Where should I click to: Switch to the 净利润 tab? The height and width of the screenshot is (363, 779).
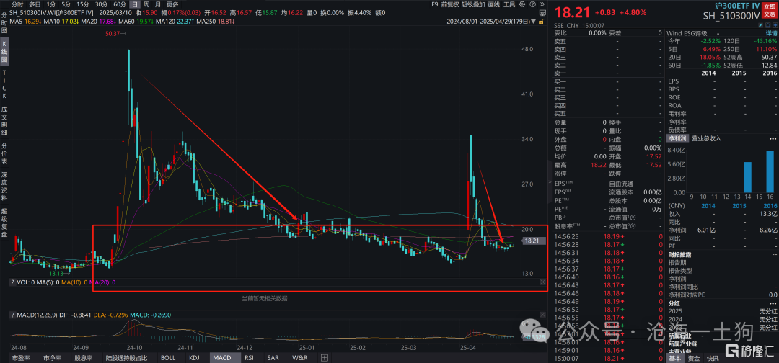[676, 138]
